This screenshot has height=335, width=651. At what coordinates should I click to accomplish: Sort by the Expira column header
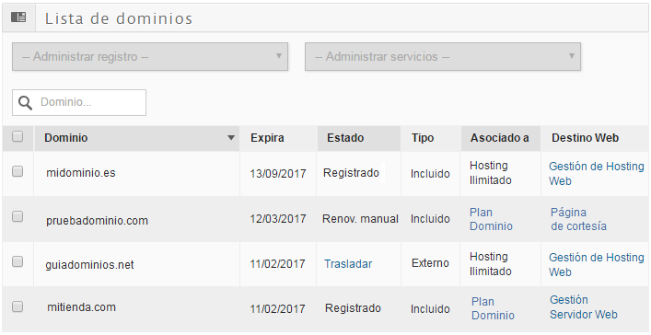pyautogui.click(x=267, y=138)
